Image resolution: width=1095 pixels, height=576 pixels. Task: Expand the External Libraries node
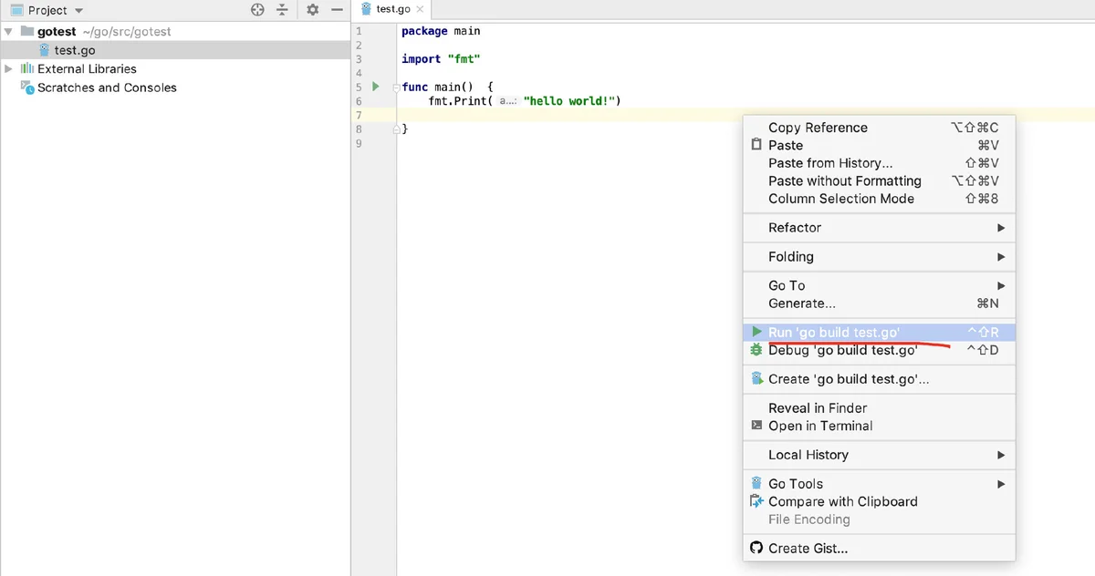pos(9,68)
